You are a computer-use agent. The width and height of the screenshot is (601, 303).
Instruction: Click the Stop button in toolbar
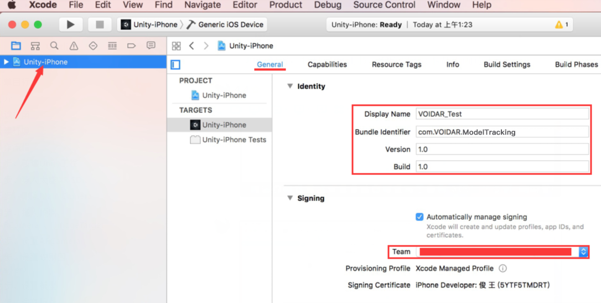[100, 24]
